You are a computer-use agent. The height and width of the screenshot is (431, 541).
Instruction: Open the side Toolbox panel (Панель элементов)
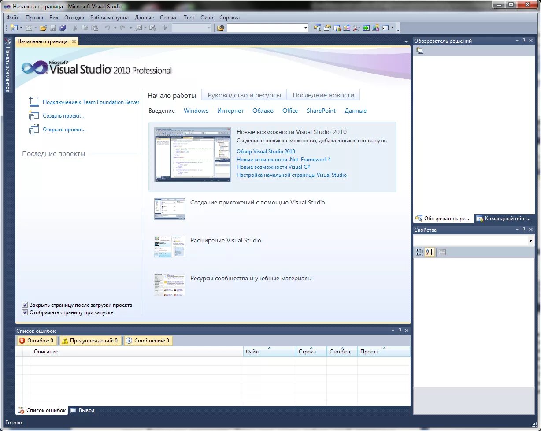coord(7,65)
